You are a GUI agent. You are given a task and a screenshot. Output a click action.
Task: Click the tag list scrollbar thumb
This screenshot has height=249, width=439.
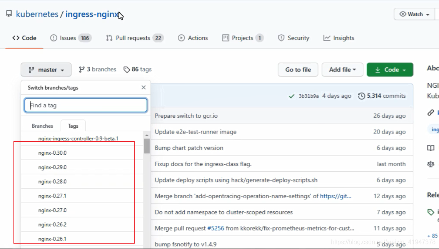(x=147, y=146)
